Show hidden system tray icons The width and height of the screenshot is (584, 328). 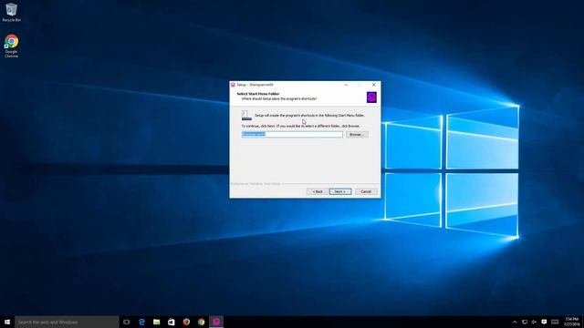click(515, 322)
